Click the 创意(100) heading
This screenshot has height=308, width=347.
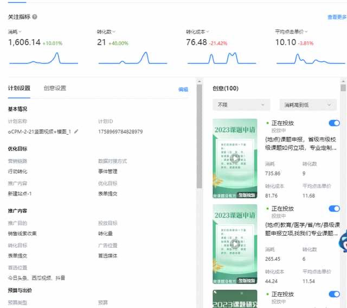pyautogui.click(x=226, y=89)
